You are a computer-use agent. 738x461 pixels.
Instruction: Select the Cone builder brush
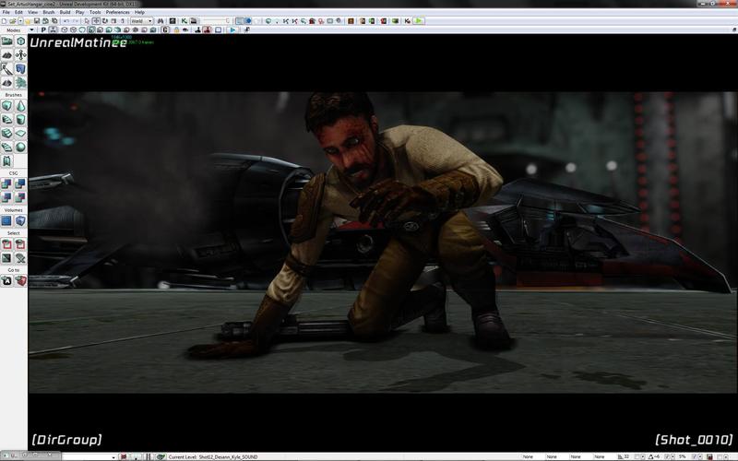(20, 106)
